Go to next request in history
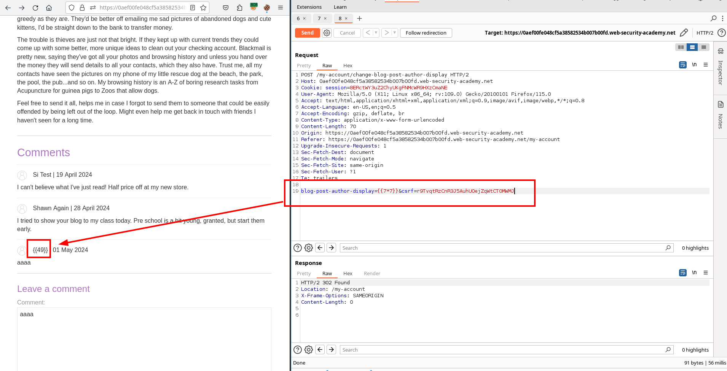Image resolution: width=727 pixels, height=371 pixels. tap(386, 33)
